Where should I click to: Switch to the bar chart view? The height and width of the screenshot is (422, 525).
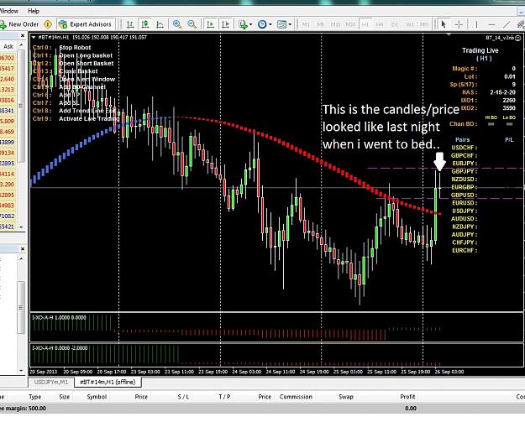click(x=130, y=24)
